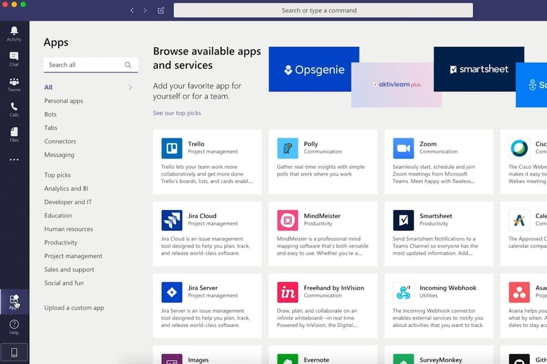Image resolution: width=547 pixels, height=364 pixels.
Task: Click the Incoming Webhook icon
Action: 403,292
